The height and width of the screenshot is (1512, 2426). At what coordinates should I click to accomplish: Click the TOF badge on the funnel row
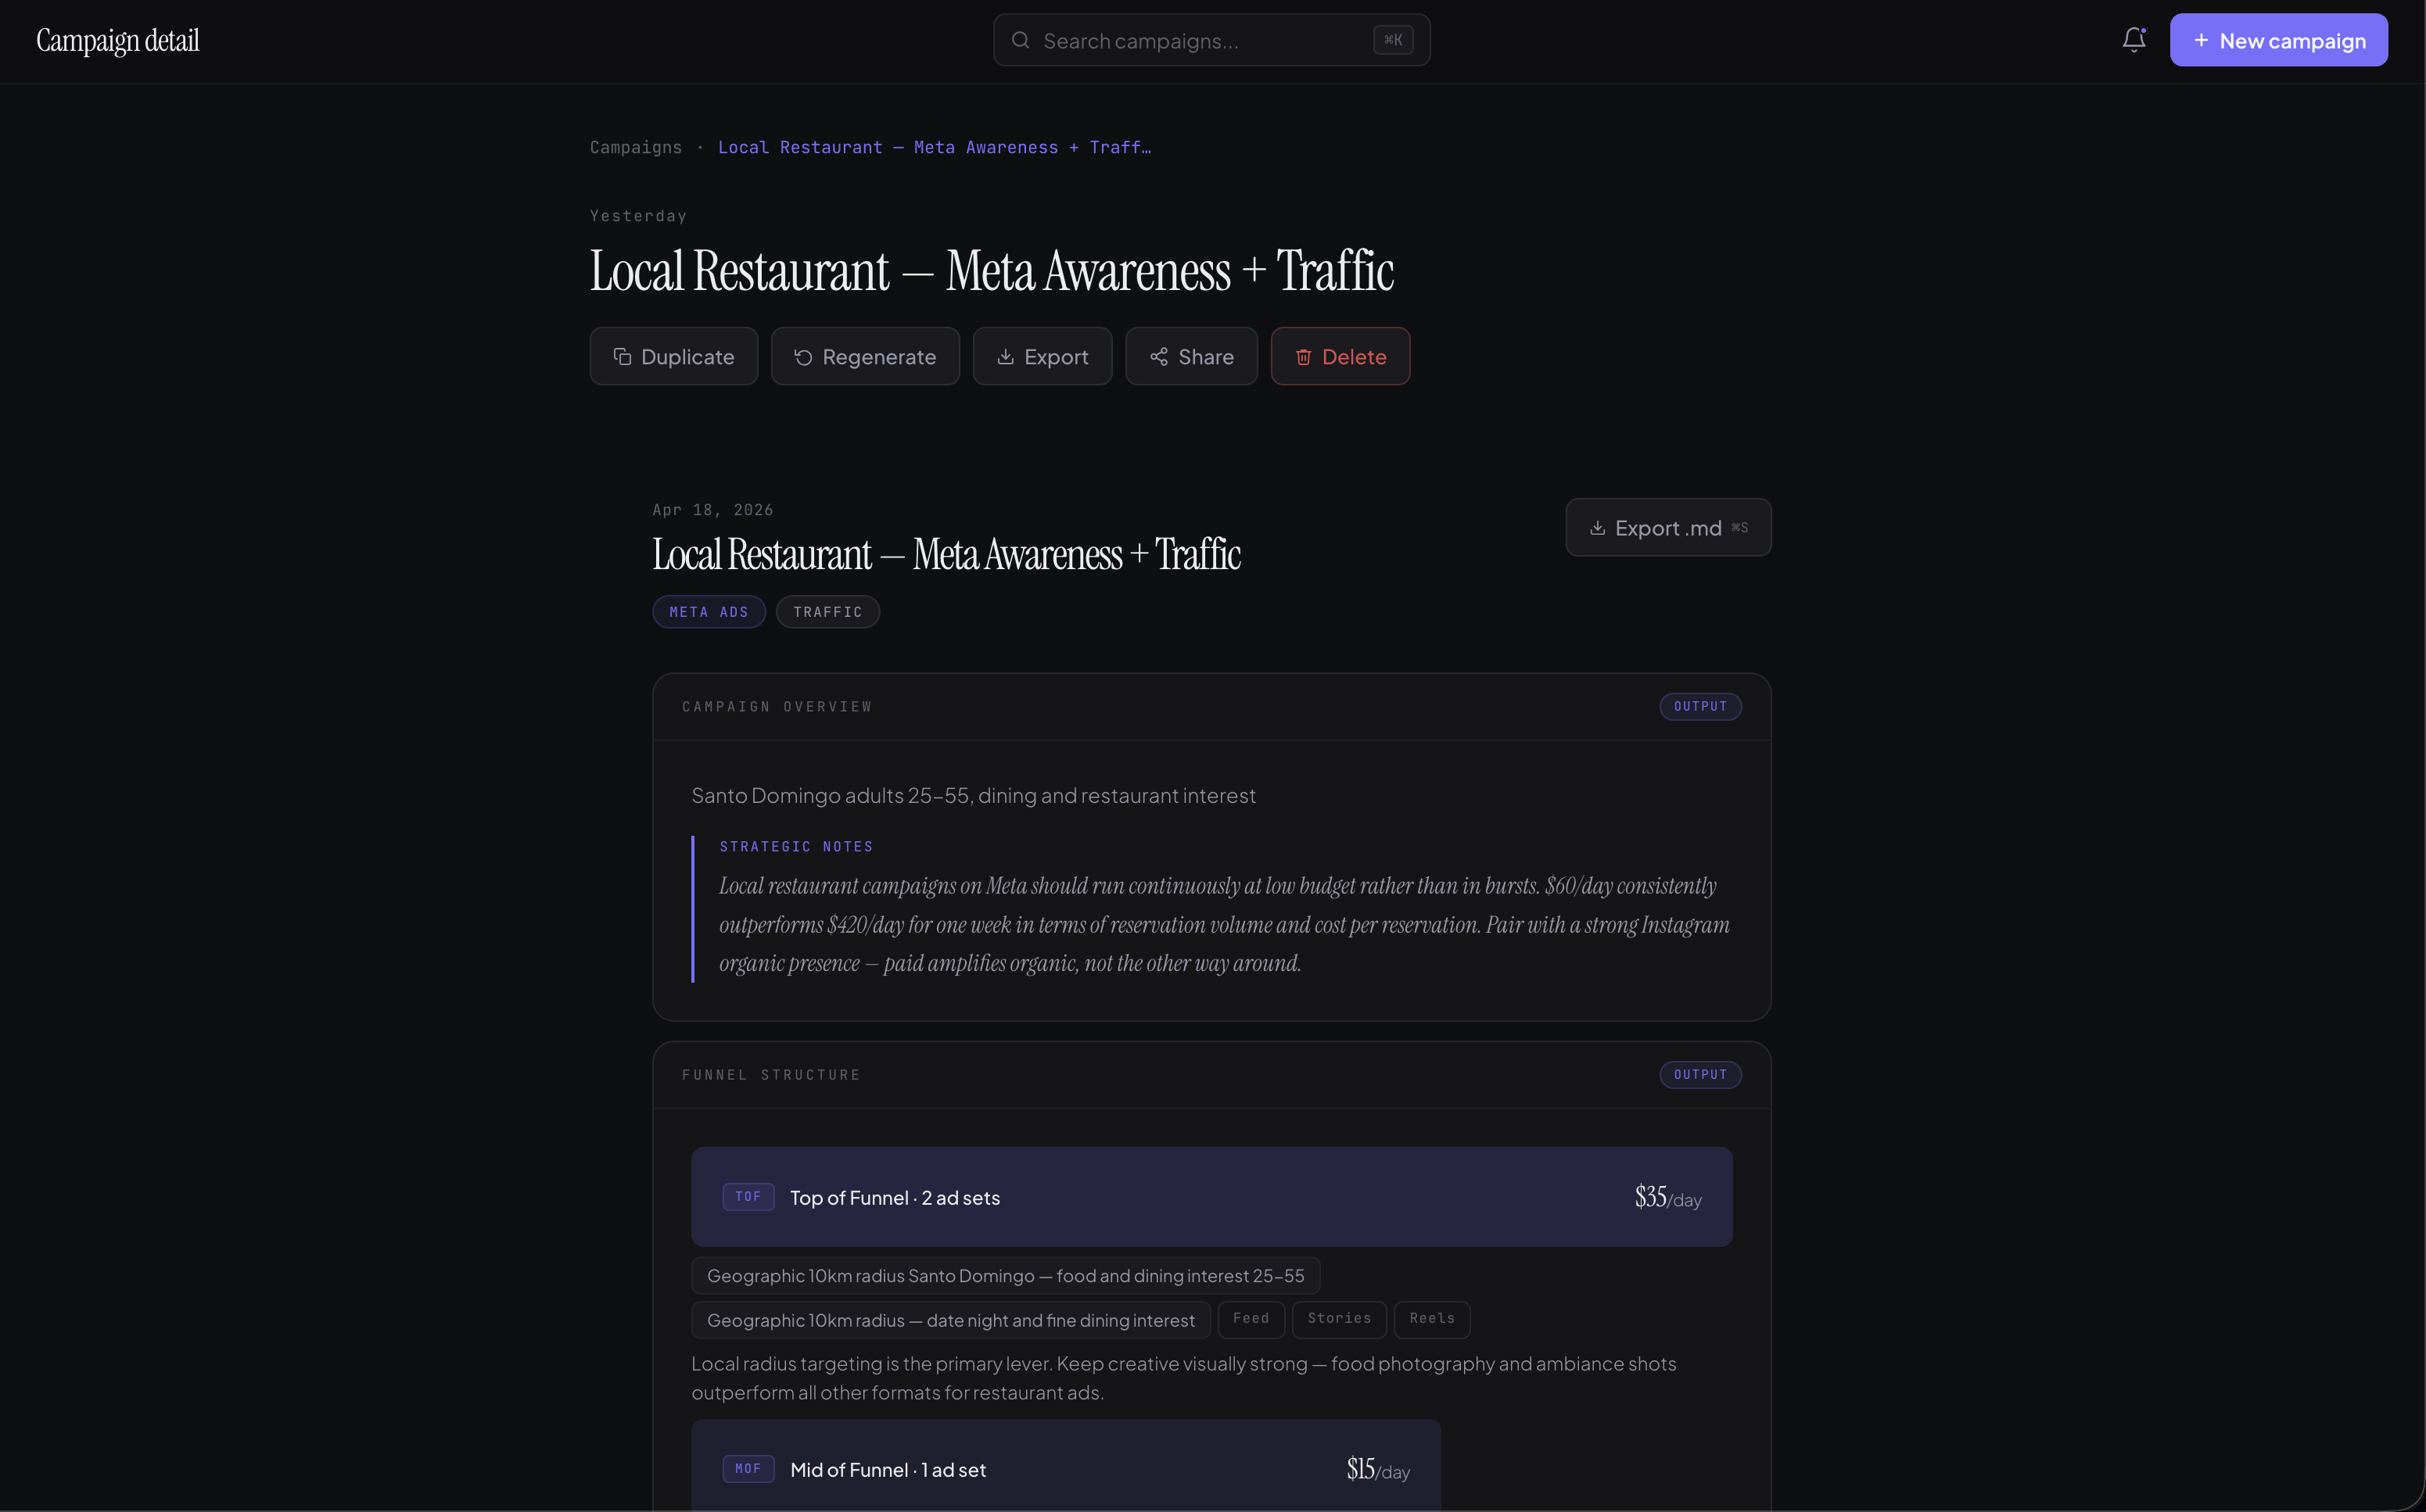748,1196
